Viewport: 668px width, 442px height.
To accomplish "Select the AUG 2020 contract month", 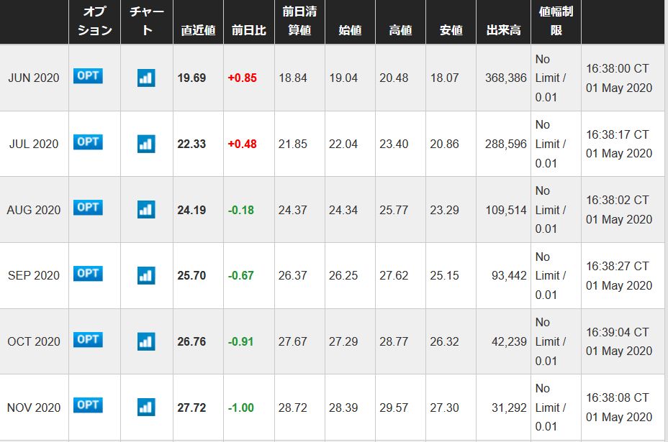I will click(34, 210).
